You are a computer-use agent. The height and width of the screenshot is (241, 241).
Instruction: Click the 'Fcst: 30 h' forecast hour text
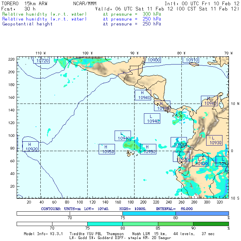18,9
